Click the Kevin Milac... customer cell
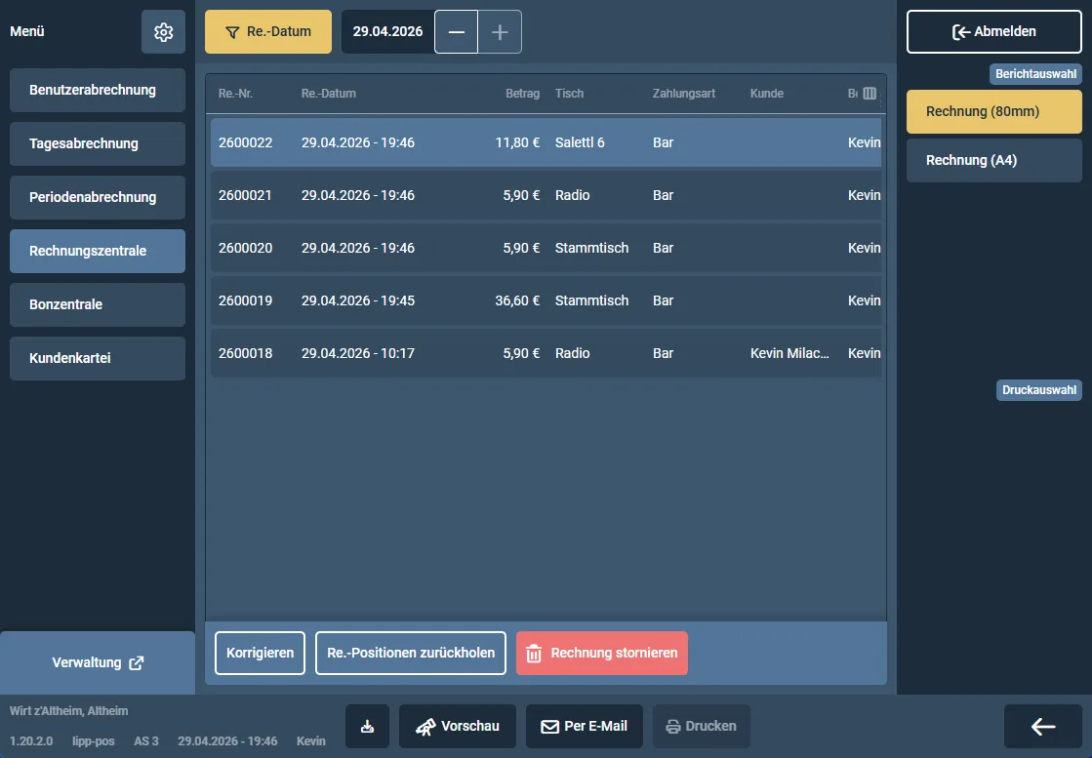 click(789, 353)
